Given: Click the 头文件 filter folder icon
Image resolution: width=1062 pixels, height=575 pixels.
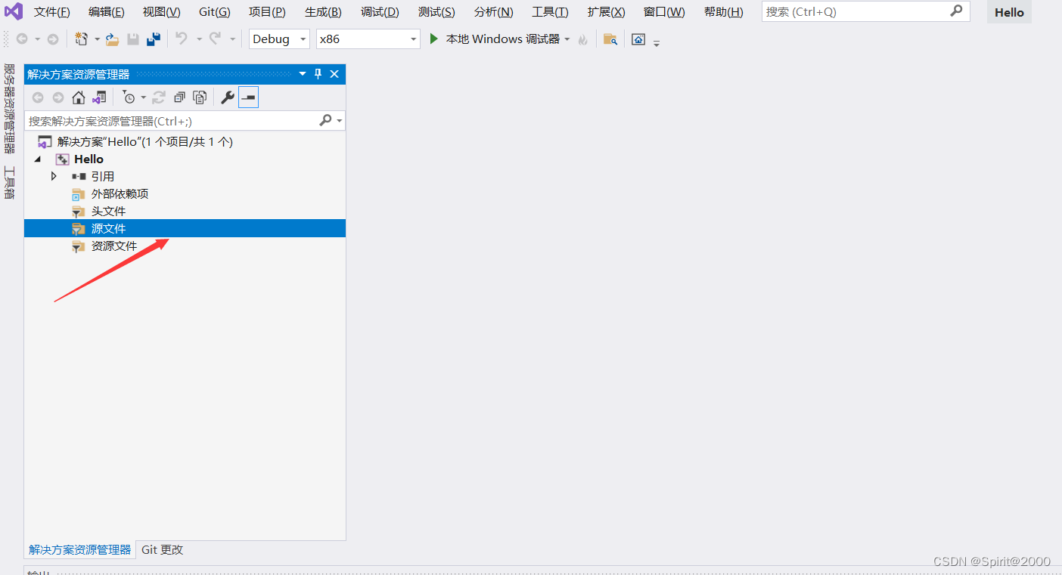Looking at the screenshot, I should (x=79, y=212).
